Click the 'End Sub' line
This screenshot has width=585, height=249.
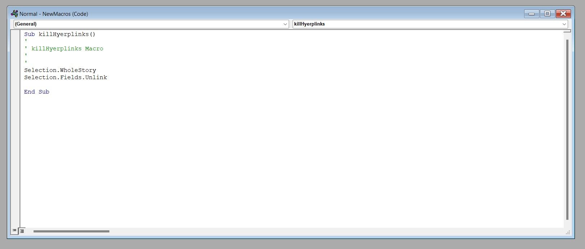click(x=37, y=92)
